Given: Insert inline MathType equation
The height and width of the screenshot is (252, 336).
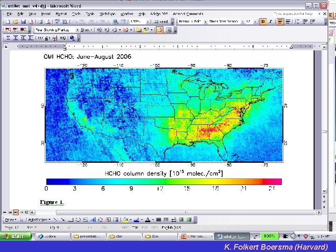Looking at the screenshot, I should [x=8, y=38].
